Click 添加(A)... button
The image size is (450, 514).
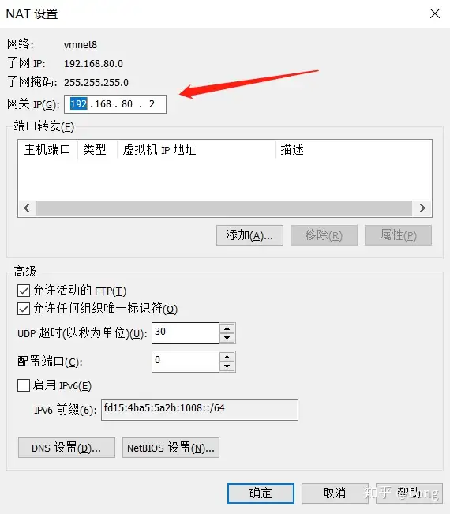[249, 235]
